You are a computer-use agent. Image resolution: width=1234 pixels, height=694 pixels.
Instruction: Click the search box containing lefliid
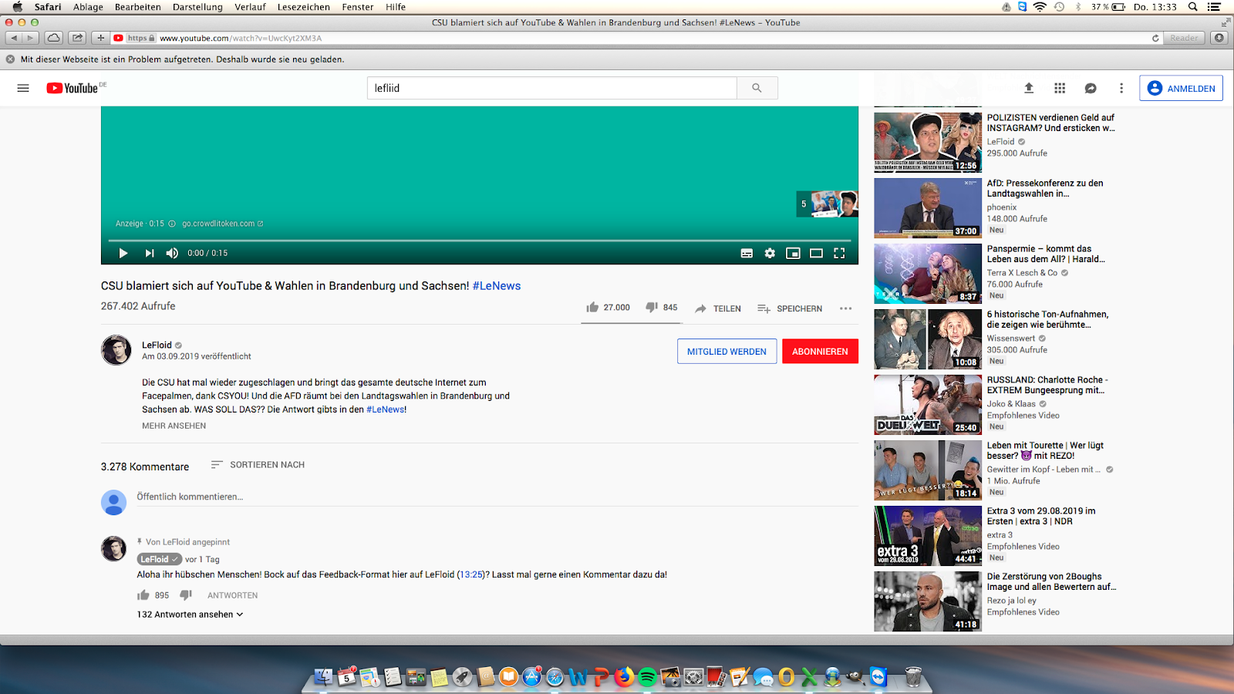pyautogui.click(x=551, y=88)
